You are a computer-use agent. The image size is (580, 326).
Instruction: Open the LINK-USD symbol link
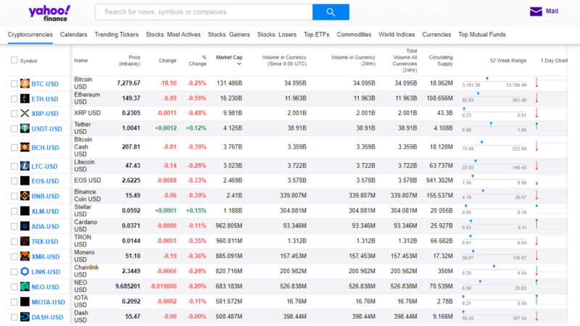[46, 272]
